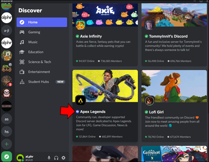209x162 pixels.
Task: Click the Axie Infinity server logo
Action: click(80, 25)
